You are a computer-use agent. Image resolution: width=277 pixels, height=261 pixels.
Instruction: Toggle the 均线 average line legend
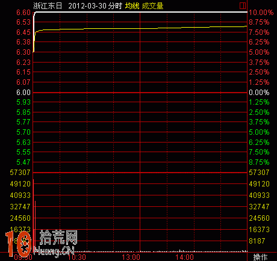(132, 6)
